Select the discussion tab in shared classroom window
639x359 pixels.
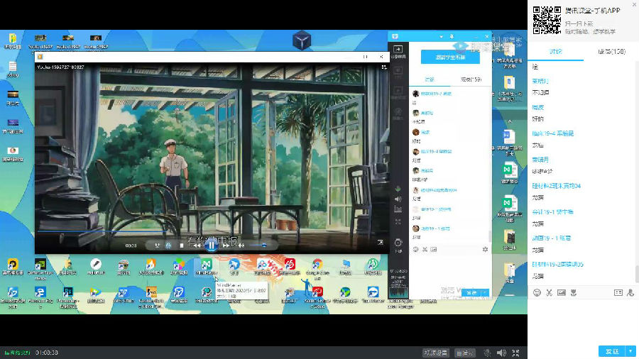click(430, 79)
